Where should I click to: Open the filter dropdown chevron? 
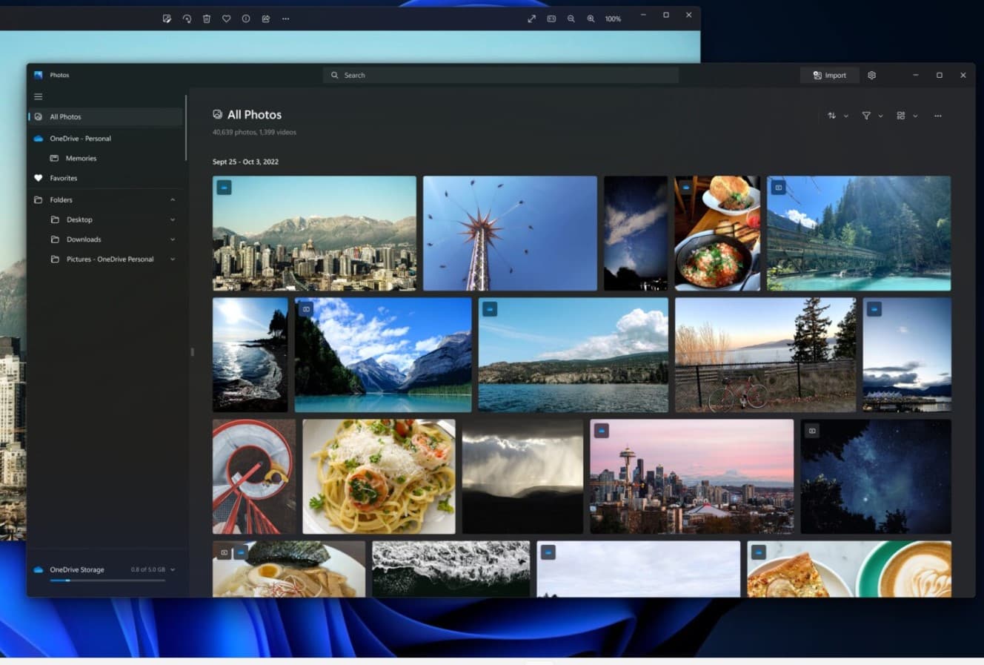tap(881, 116)
